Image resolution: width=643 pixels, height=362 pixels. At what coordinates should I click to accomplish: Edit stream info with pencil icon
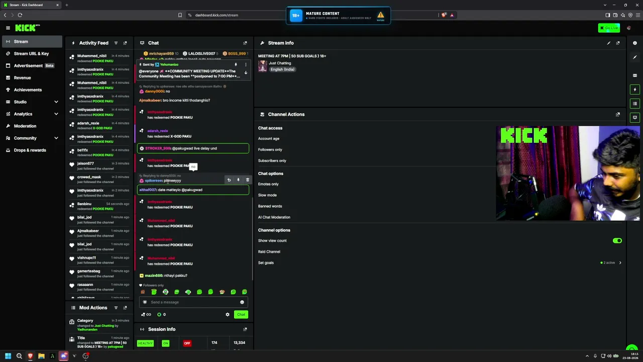pos(609,43)
